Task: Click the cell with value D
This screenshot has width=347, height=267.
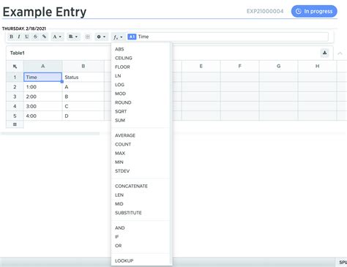Action: 83,116
